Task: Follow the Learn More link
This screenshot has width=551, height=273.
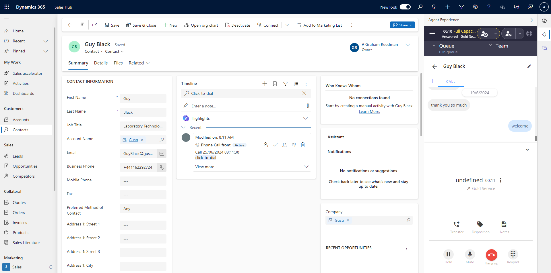Action: 369,112
